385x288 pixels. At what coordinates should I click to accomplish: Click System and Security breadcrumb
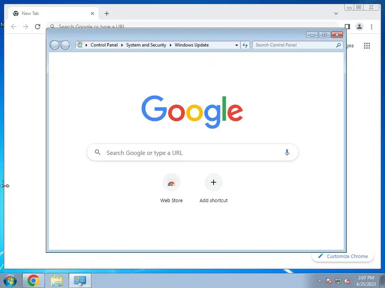(146, 45)
